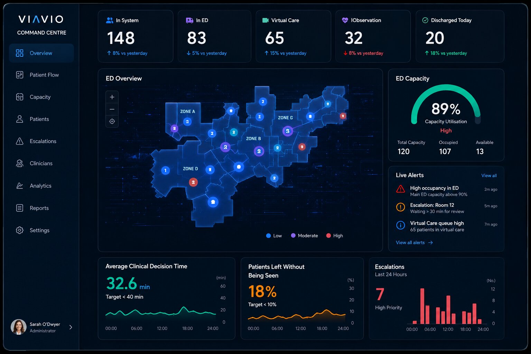Click the tallest red bar in Escalations chart
This screenshot has width=531, height=354.
coord(422,306)
